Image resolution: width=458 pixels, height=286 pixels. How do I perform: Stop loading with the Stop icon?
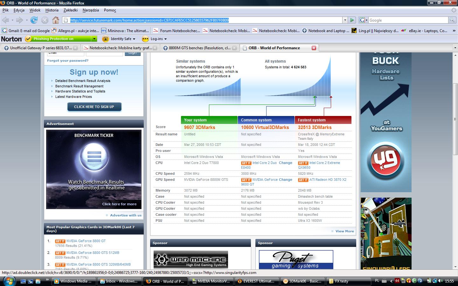pyautogui.click(x=45, y=20)
